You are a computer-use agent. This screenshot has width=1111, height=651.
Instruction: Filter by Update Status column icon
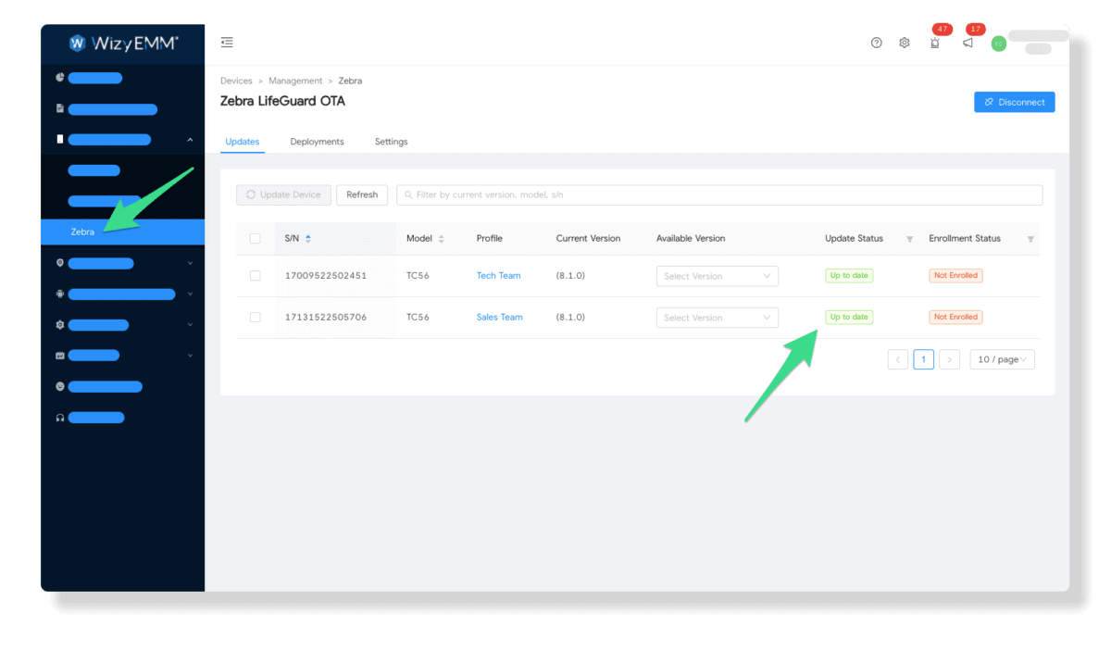point(909,239)
